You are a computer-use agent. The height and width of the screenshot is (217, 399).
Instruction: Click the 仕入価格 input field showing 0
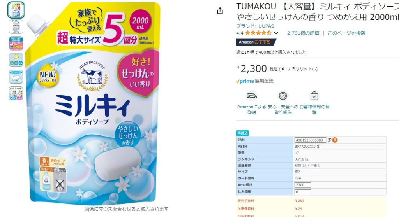[x=302, y=192]
